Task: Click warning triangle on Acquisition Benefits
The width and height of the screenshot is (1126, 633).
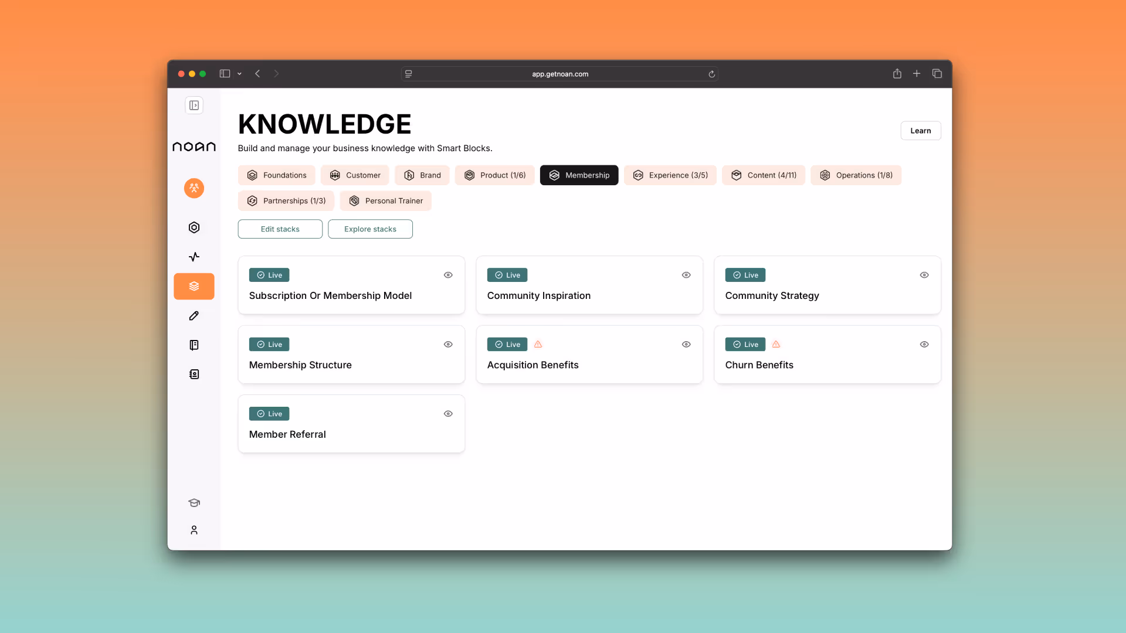Action: [538, 345]
